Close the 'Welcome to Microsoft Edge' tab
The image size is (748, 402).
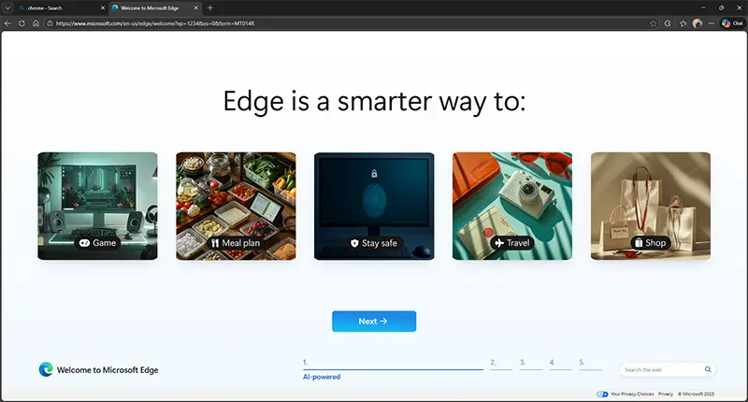(x=196, y=7)
